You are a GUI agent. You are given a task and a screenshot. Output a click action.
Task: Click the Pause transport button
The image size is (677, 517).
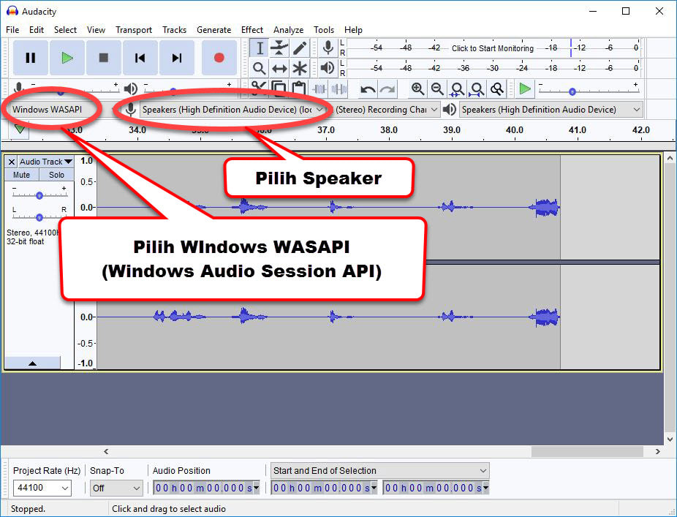[x=30, y=58]
